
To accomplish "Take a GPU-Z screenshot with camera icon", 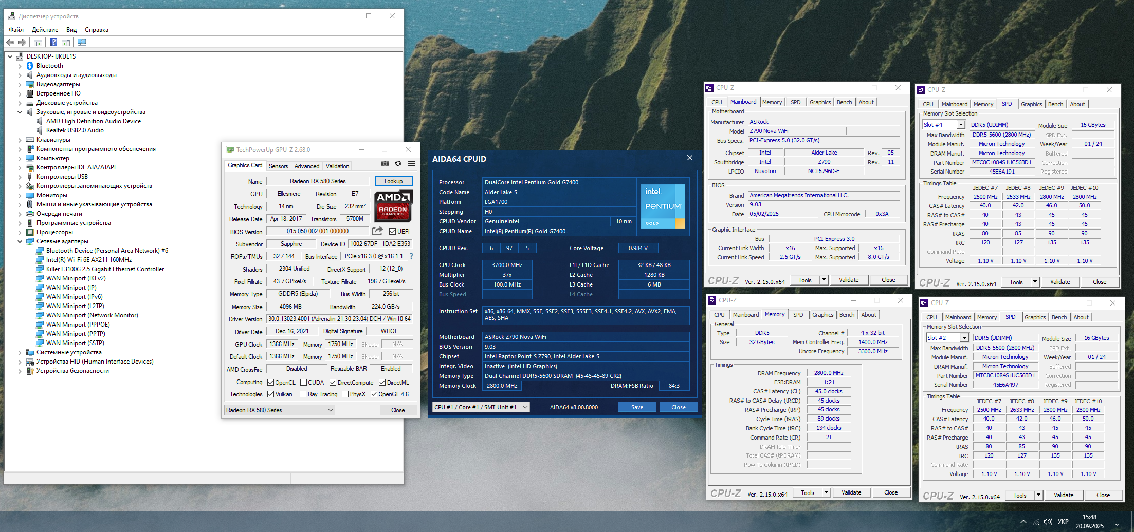I will pos(385,164).
